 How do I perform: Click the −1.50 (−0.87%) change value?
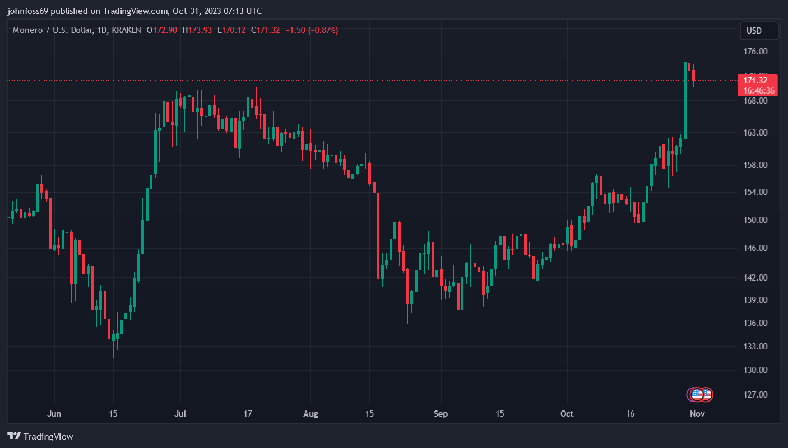point(312,30)
